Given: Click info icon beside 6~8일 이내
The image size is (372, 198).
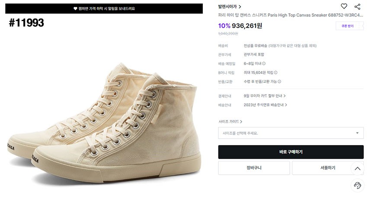Looking at the screenshot, I should (264, 64).
